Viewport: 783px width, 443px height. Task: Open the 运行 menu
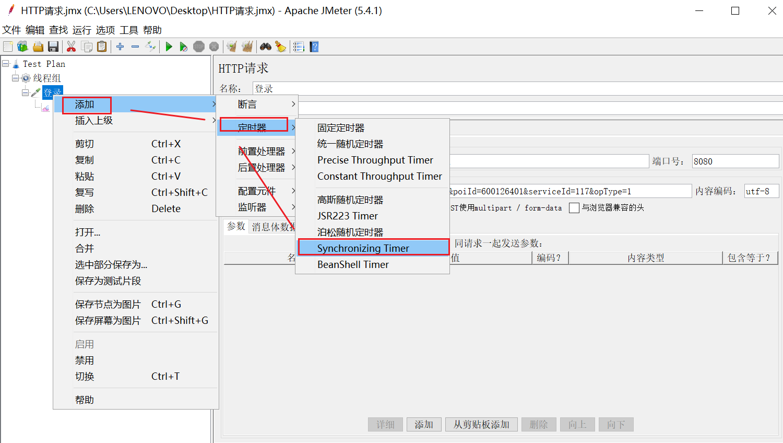coord(82,30)
